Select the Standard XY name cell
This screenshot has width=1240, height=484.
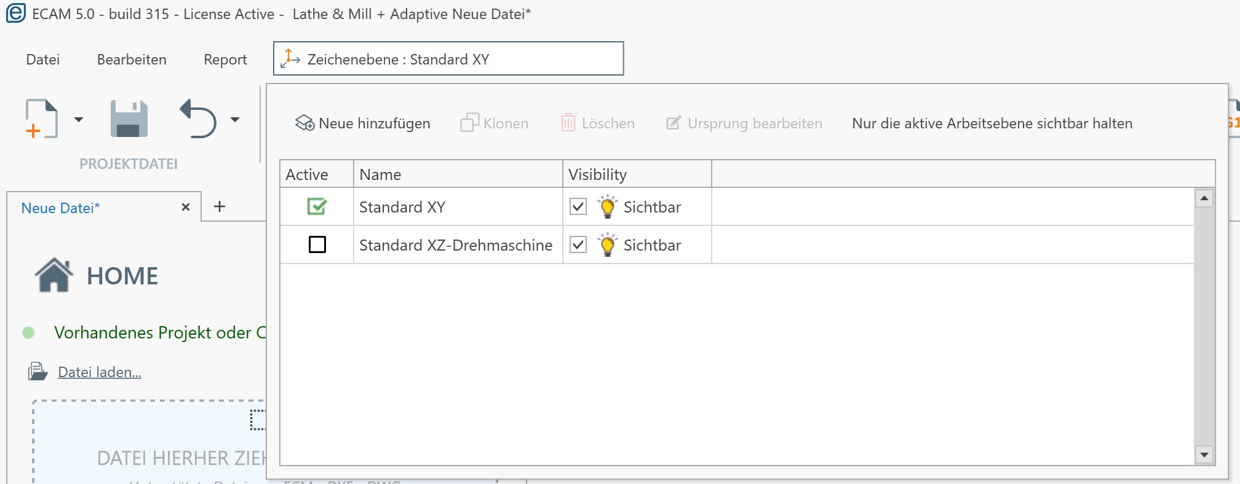pos(458,207)
